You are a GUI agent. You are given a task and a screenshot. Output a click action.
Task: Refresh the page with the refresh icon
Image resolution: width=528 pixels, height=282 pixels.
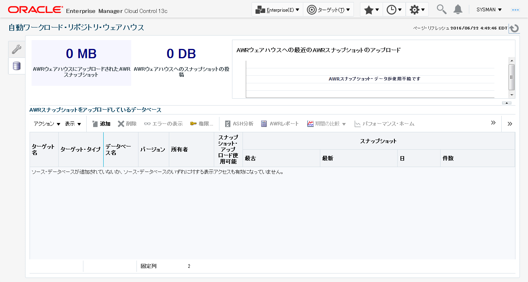(514, 28)
